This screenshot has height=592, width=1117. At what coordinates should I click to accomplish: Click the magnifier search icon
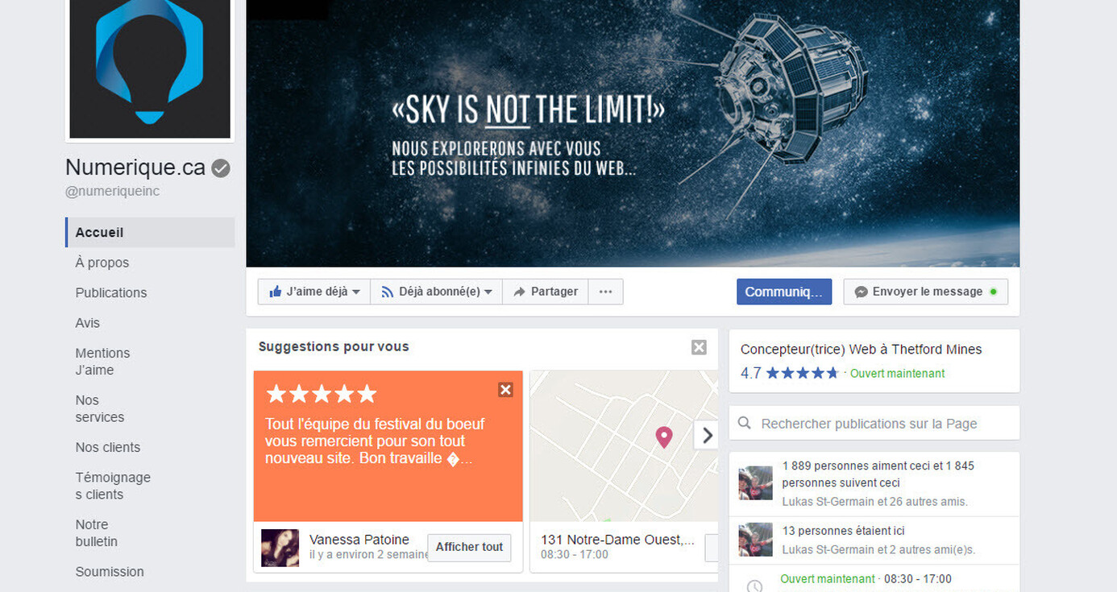pyautogui.click(x=745, y=423)
